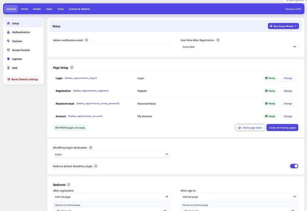Click Reset General settings button

(x=23, y=79)
